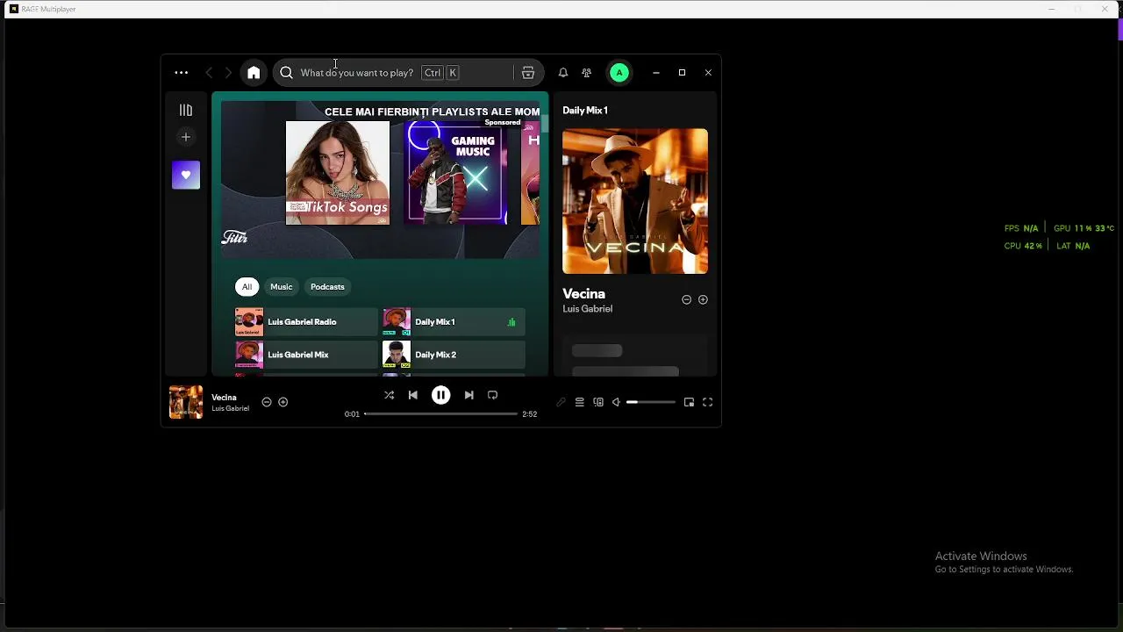
Task: Click the magnifier search icon
Action: point(287,73)
